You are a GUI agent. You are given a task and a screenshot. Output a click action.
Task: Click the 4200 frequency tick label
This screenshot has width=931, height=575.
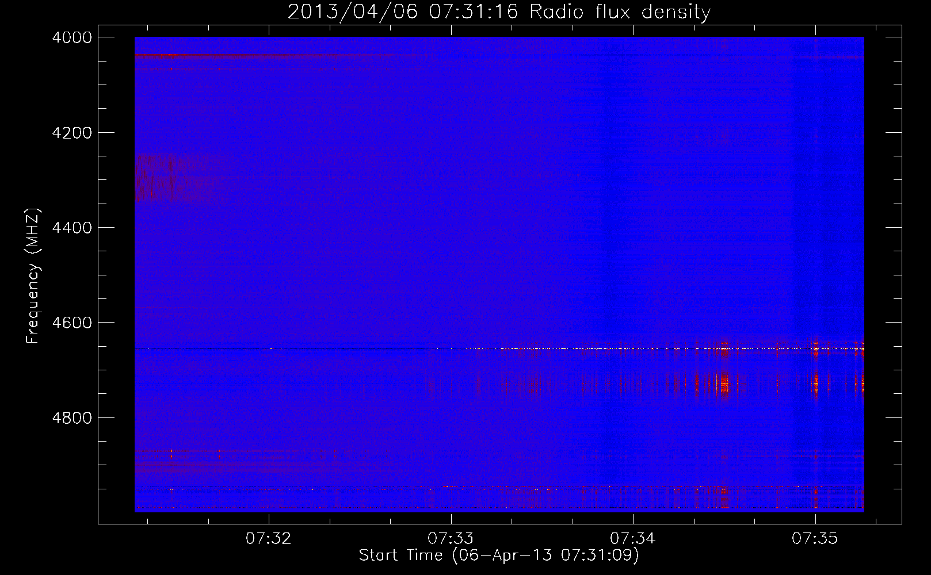pos(72,133)
